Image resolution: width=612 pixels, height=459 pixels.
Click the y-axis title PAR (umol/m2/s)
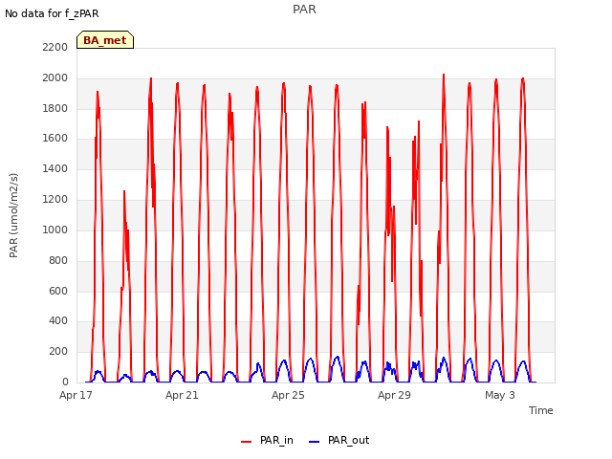[x=13, y=215]
